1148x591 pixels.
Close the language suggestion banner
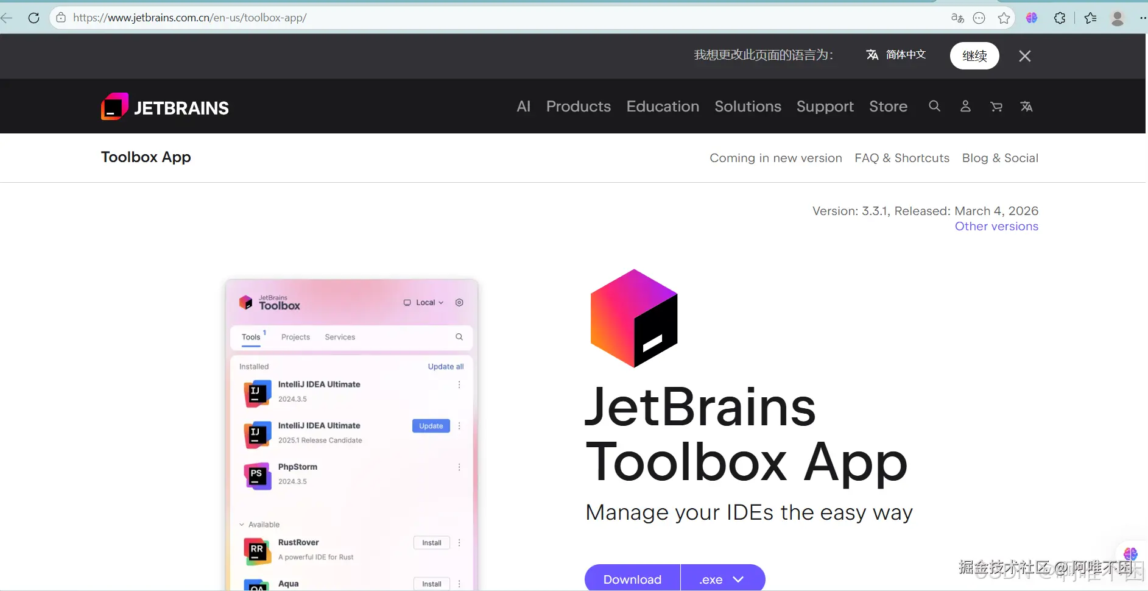coord(1025,56)
